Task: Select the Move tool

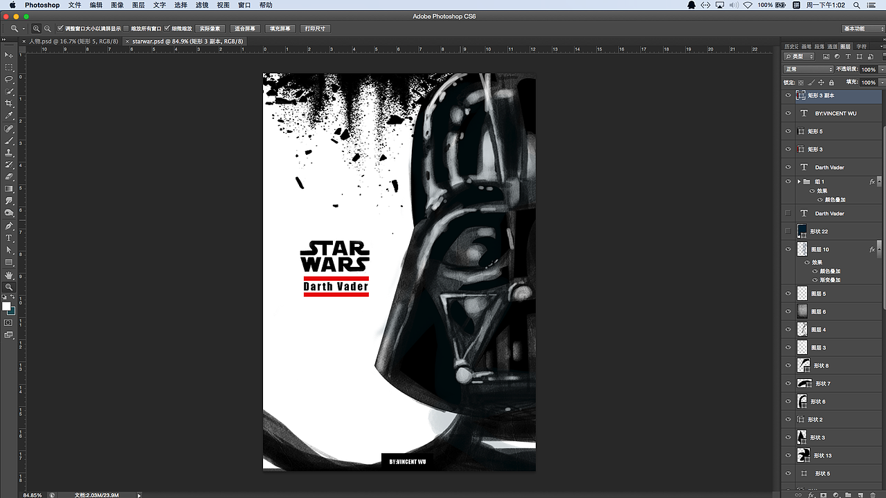Action: [9, 55]
